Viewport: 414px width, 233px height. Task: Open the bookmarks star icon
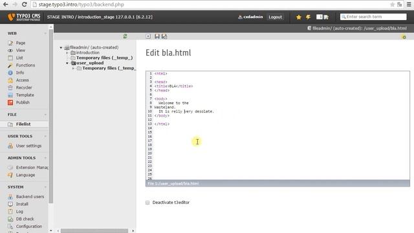click(299, 17)
